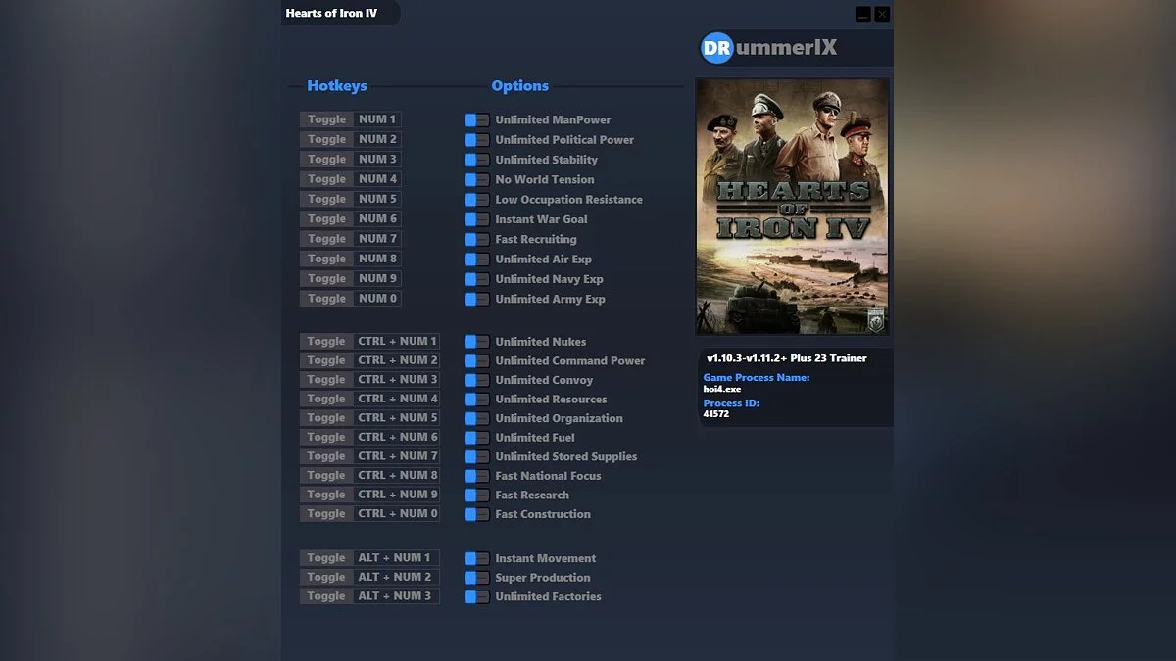Click the Game Process Name label

757,377
